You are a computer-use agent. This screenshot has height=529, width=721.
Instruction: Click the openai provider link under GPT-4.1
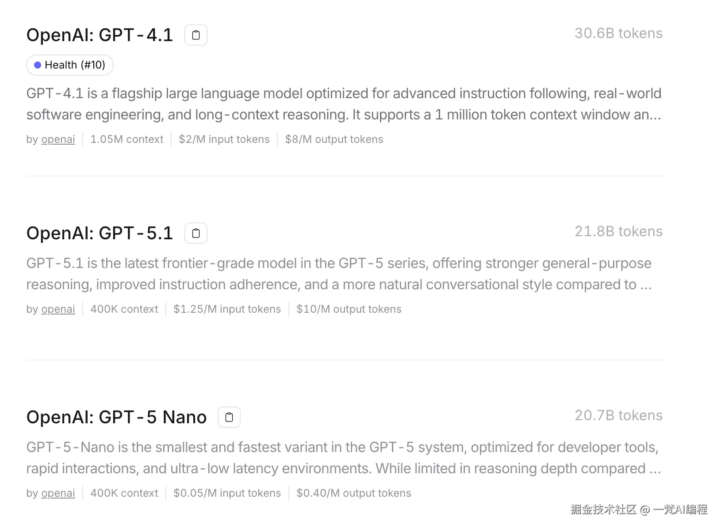coord(58,139)
